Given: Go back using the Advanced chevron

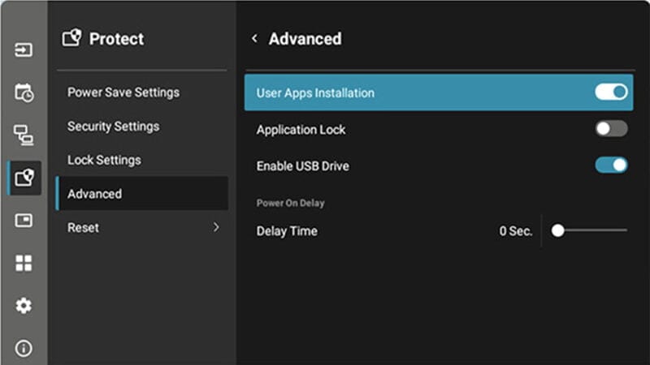Looking at the screenshot, I should (254, 39).
